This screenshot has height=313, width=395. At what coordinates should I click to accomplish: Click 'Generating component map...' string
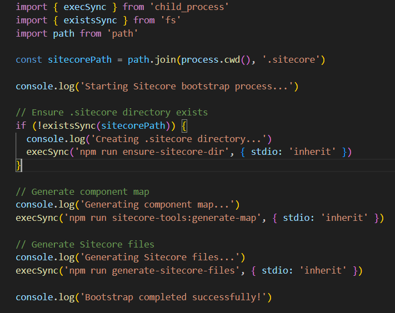(x=157, y=205)
